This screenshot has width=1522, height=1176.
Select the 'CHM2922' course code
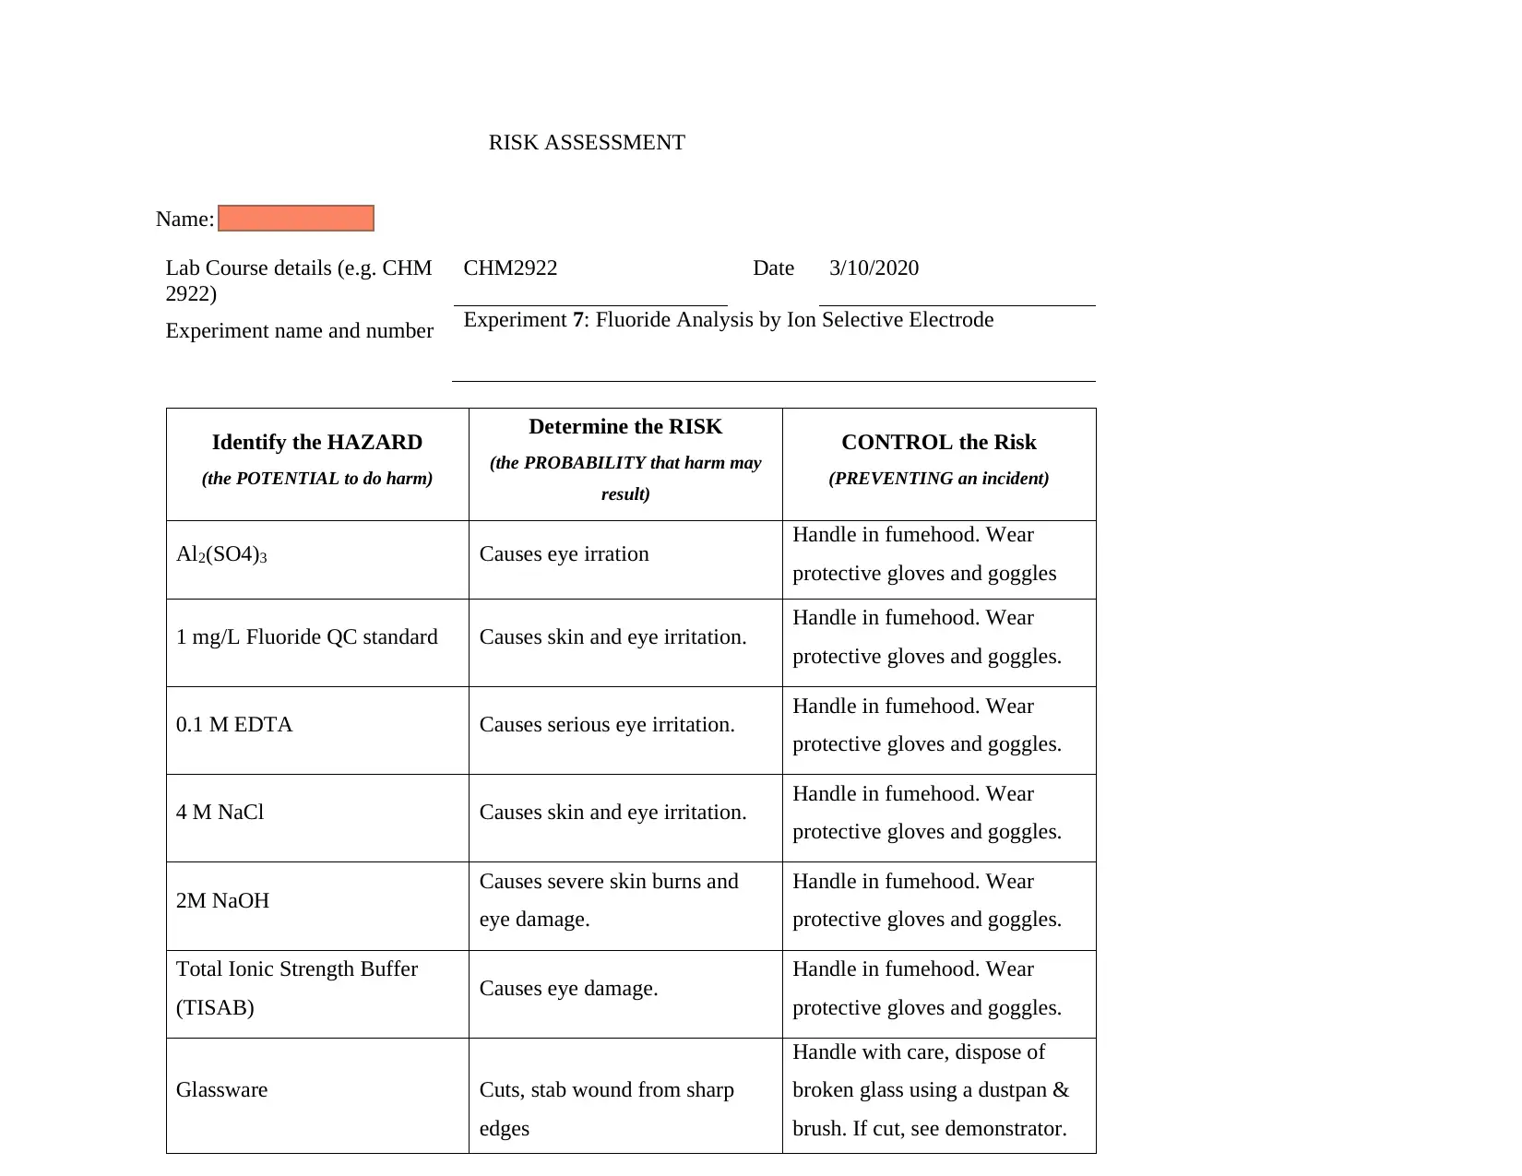coord(510,268)
